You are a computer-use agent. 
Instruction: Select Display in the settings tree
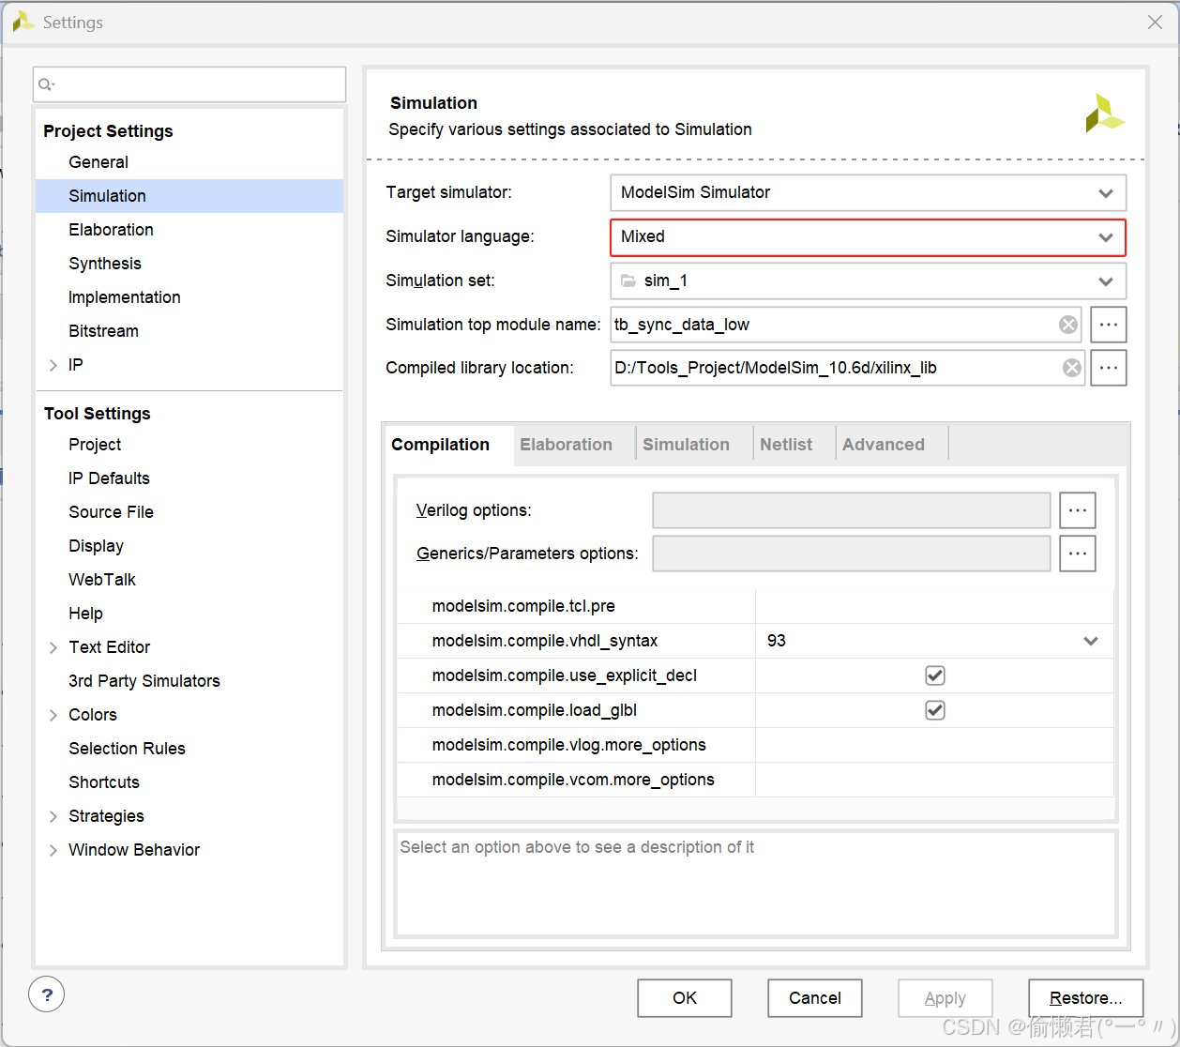tap(96, 546)
